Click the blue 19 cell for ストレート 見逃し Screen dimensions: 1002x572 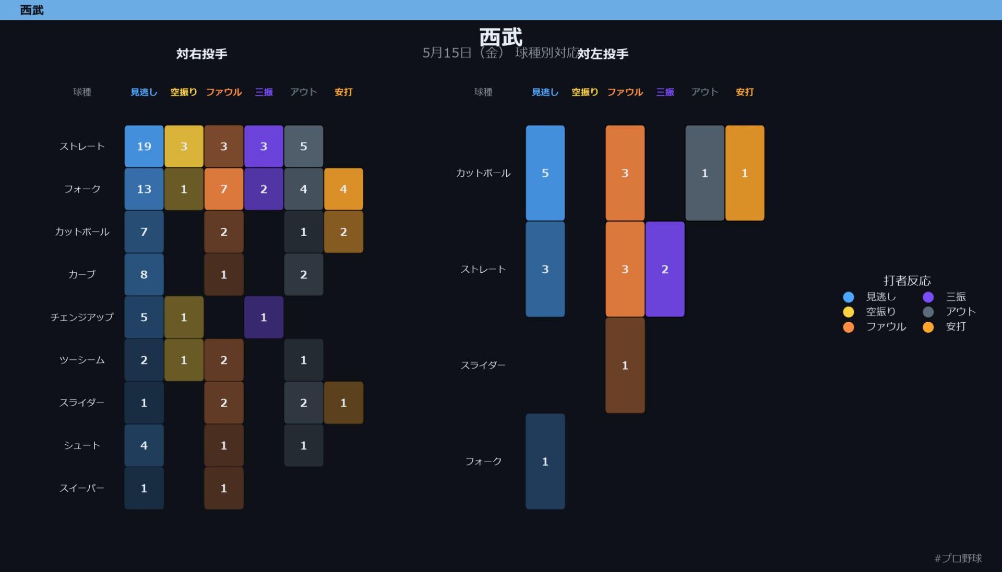point(144,147)
